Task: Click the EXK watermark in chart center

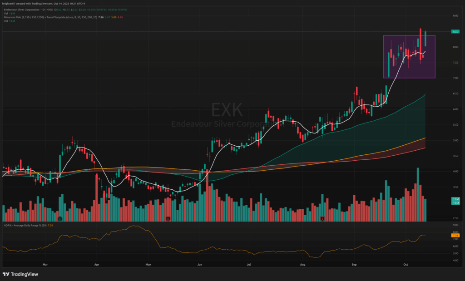Action: (227, 110)
